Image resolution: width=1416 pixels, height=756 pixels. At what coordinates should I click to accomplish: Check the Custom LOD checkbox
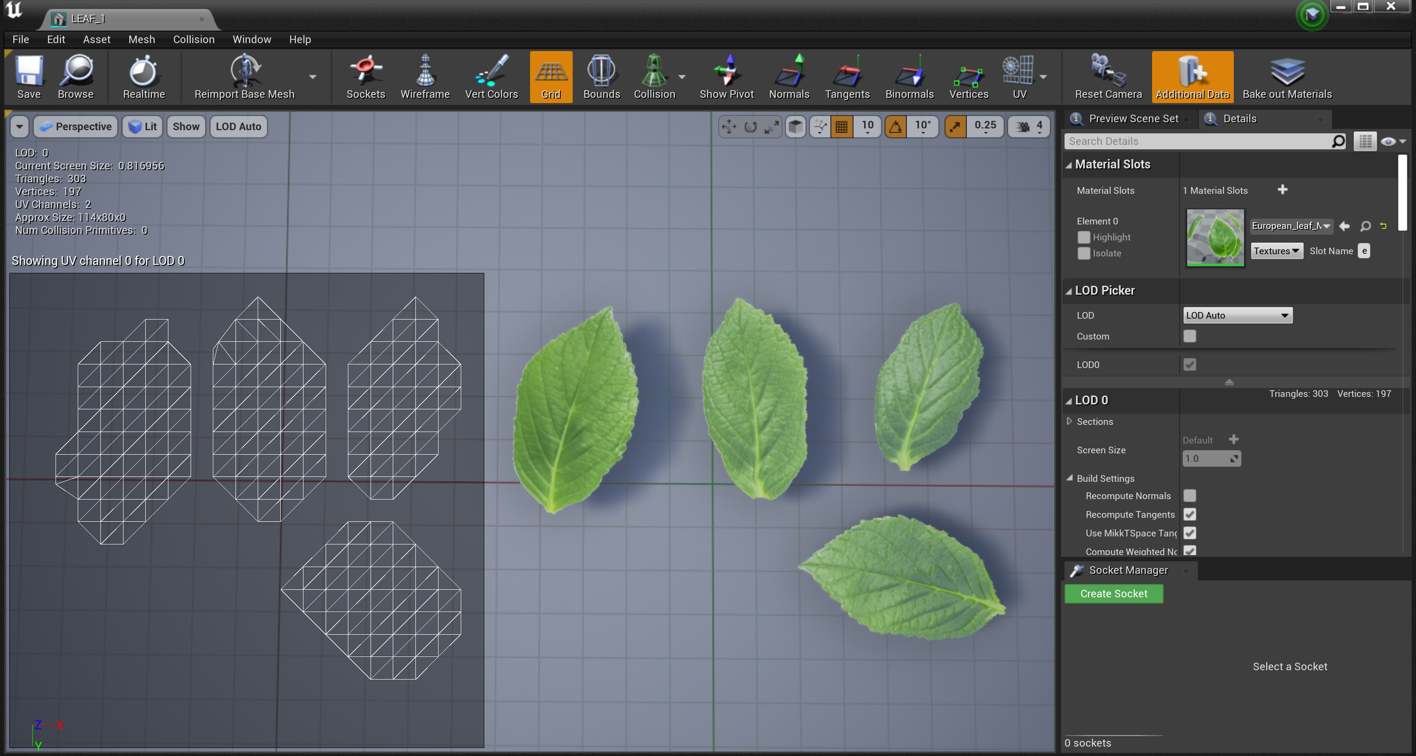(x=1189, y=336)
